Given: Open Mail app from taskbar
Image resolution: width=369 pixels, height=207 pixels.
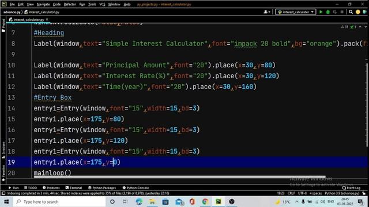Looking at the screenshot, I should click(179, 202).
